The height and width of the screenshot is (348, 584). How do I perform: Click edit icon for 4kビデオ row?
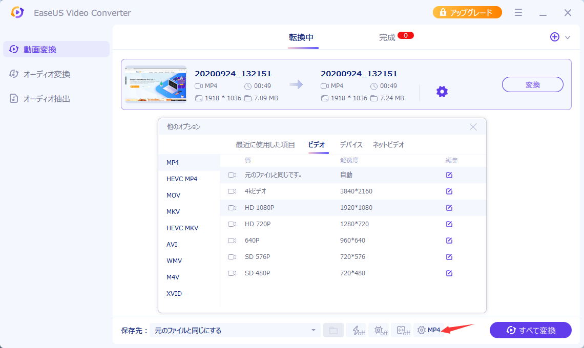coord(449,191)
